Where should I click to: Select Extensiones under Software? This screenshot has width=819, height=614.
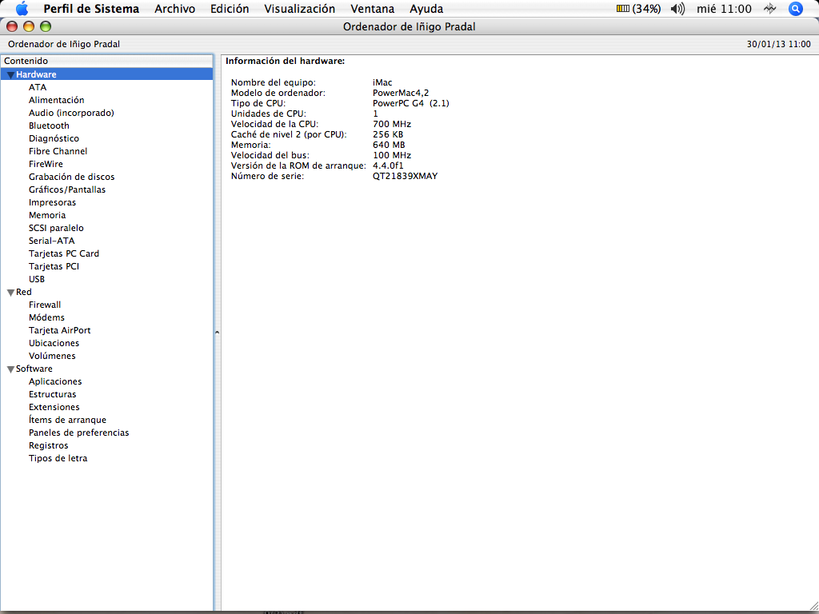click(54, 407)
